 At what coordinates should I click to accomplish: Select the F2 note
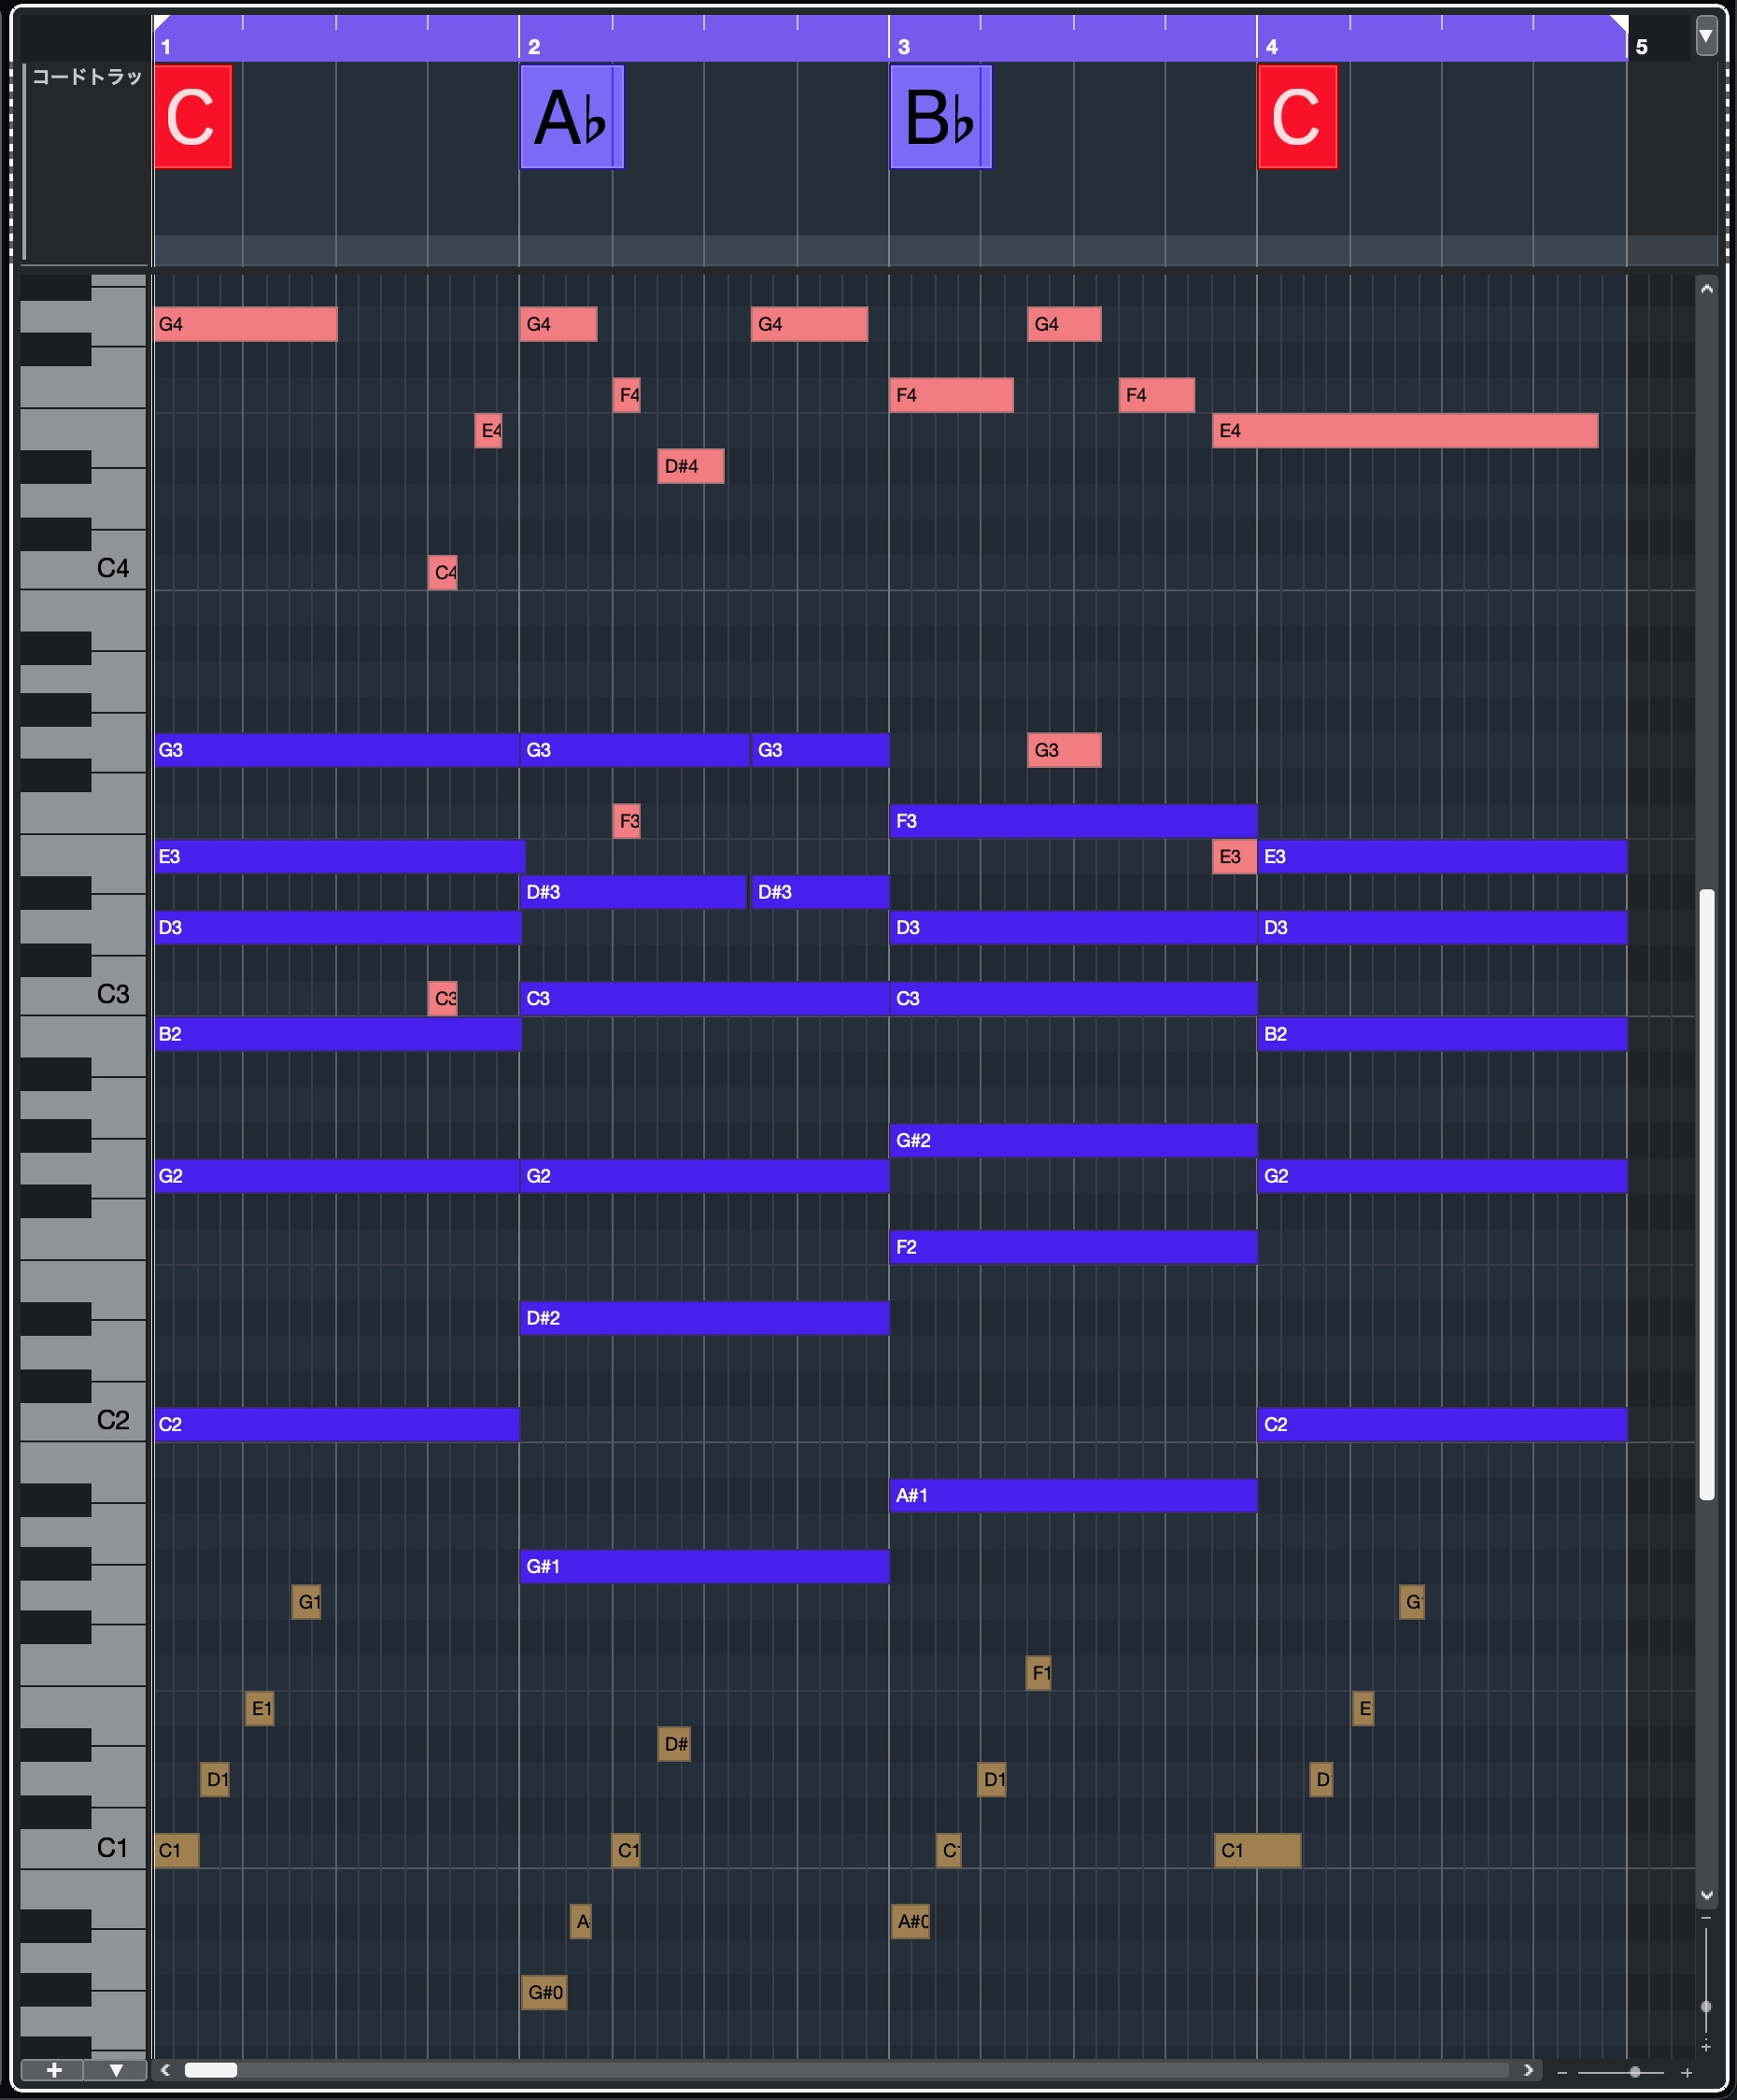(x=1073, y=1247)
